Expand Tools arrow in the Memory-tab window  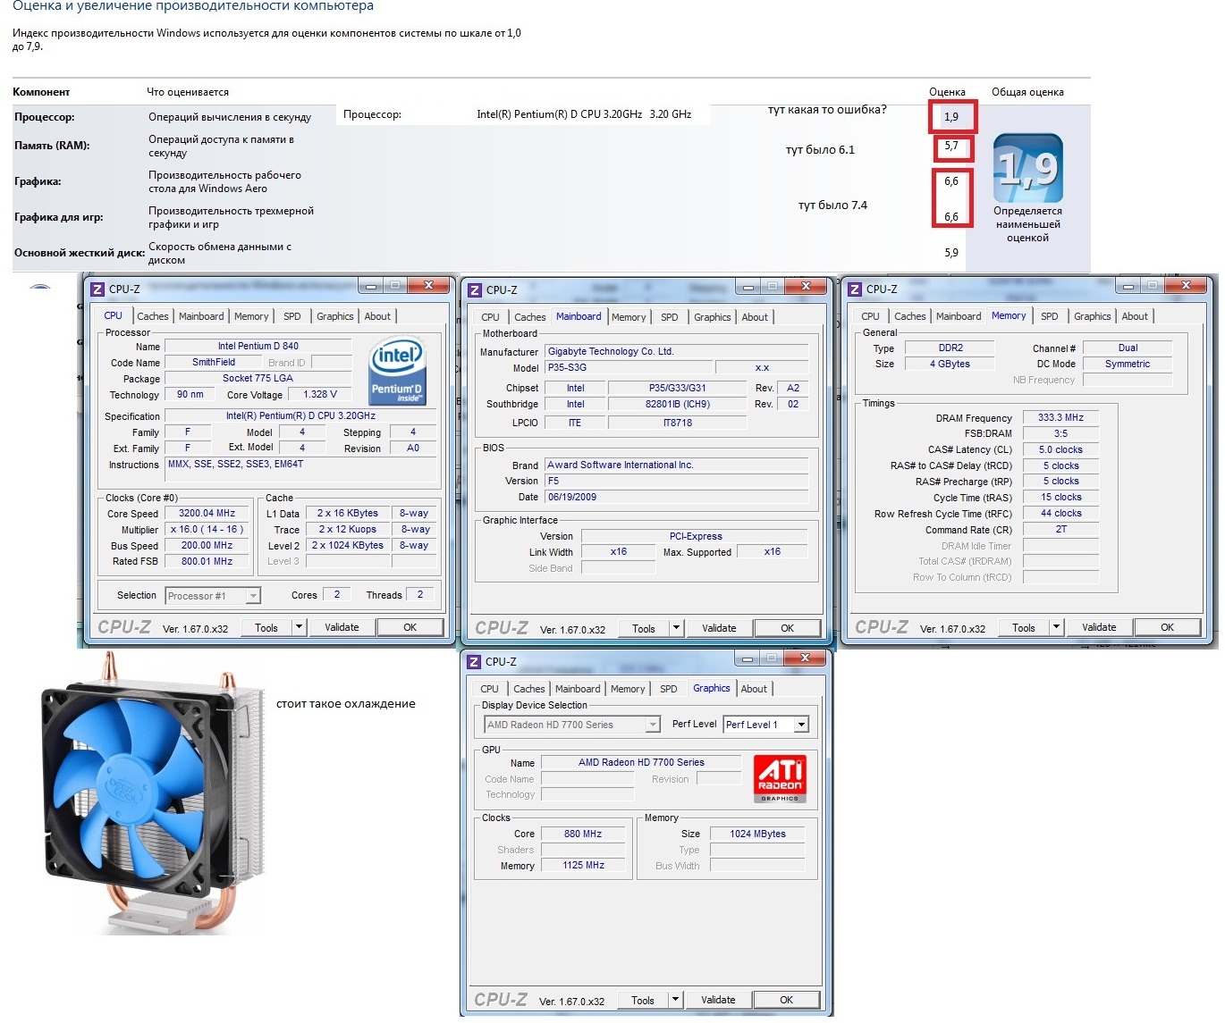point(1057,628)
